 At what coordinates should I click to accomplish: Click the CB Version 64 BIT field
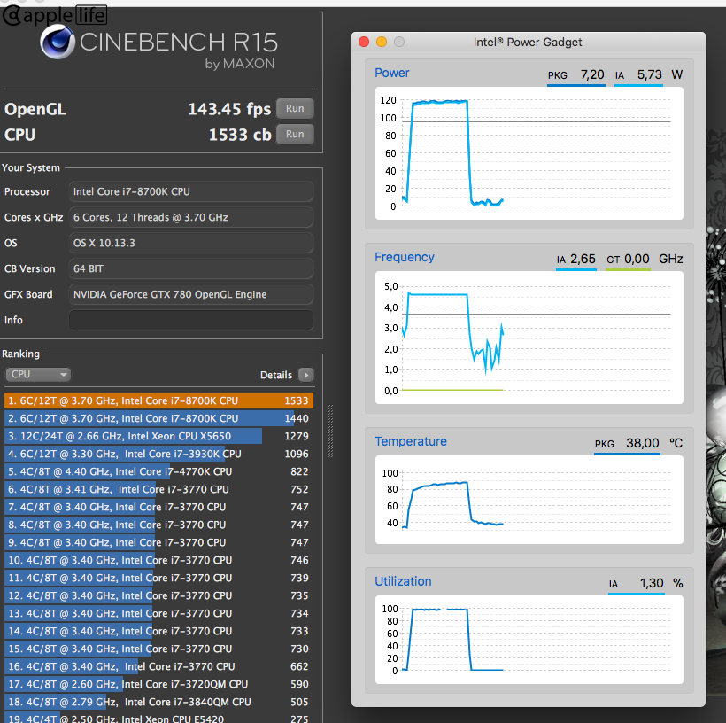[190, 268]
